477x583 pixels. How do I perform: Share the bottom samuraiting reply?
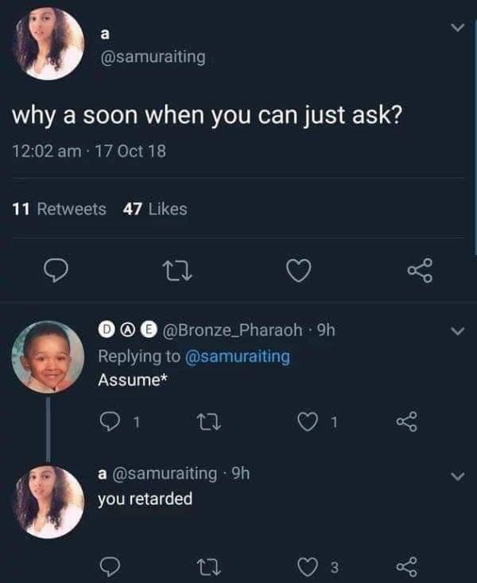[x=406, y=566]
